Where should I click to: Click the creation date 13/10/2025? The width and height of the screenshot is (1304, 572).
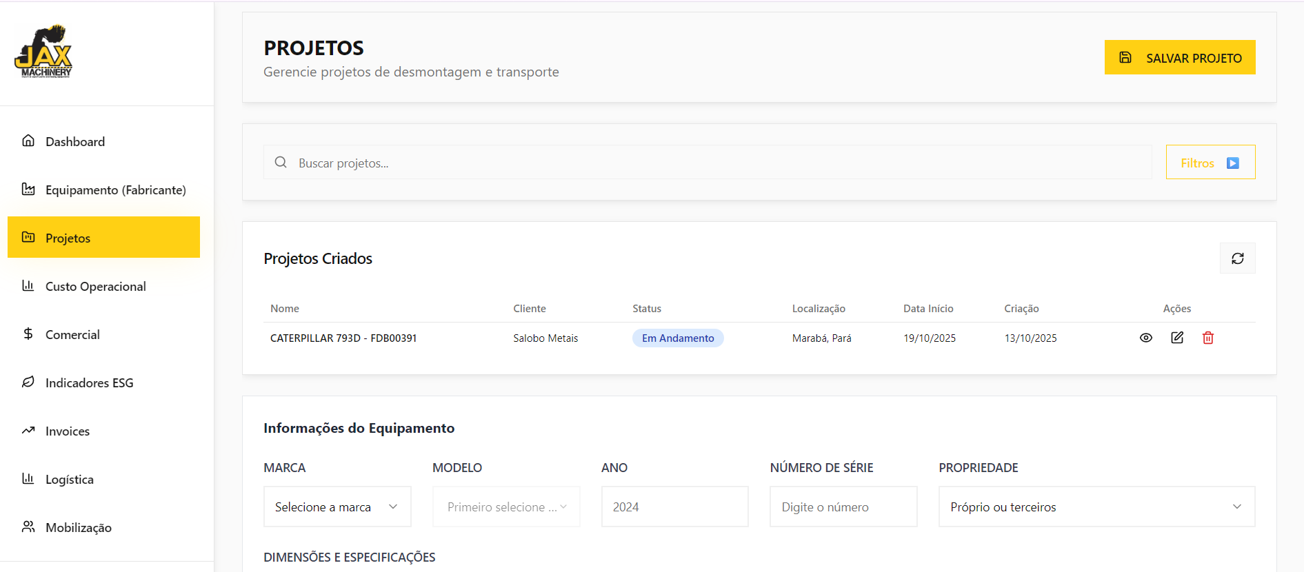[x=1030, y=338]
